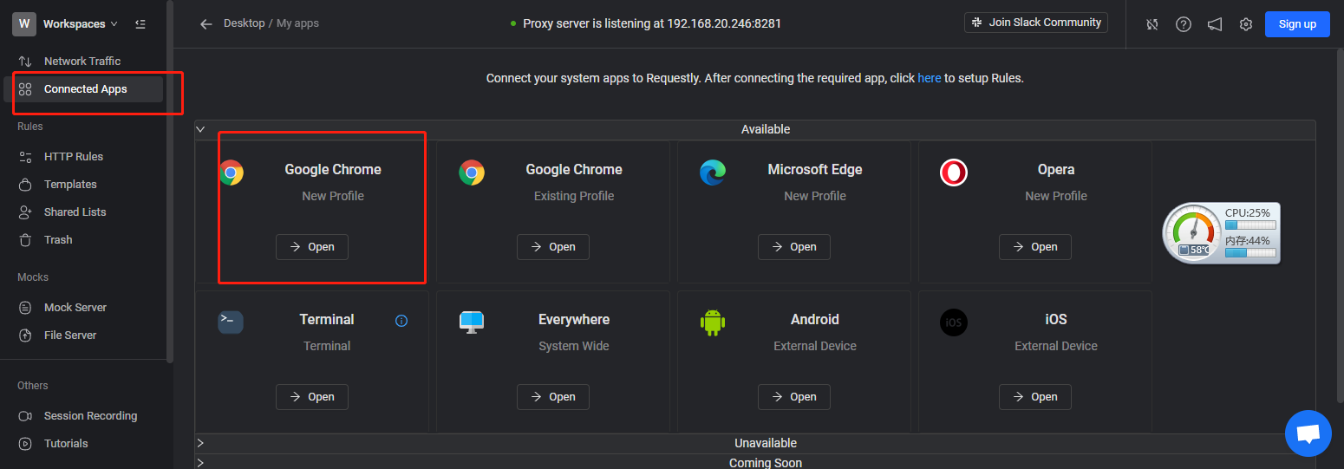Image resolution: width=1344 pixels, height=469 pixels.
Task: Click the sync-disabled icon in the header
Action: pyautogui.click(x=1152, y=24)
